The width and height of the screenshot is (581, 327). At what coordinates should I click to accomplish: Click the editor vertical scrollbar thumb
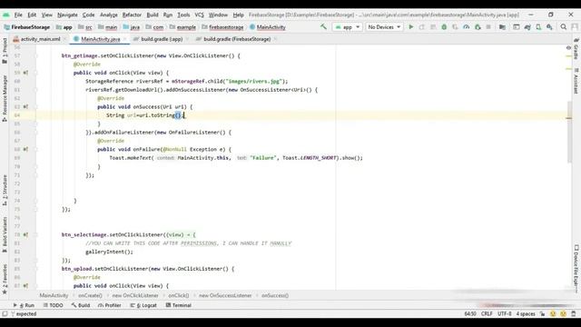click(569, 132)
